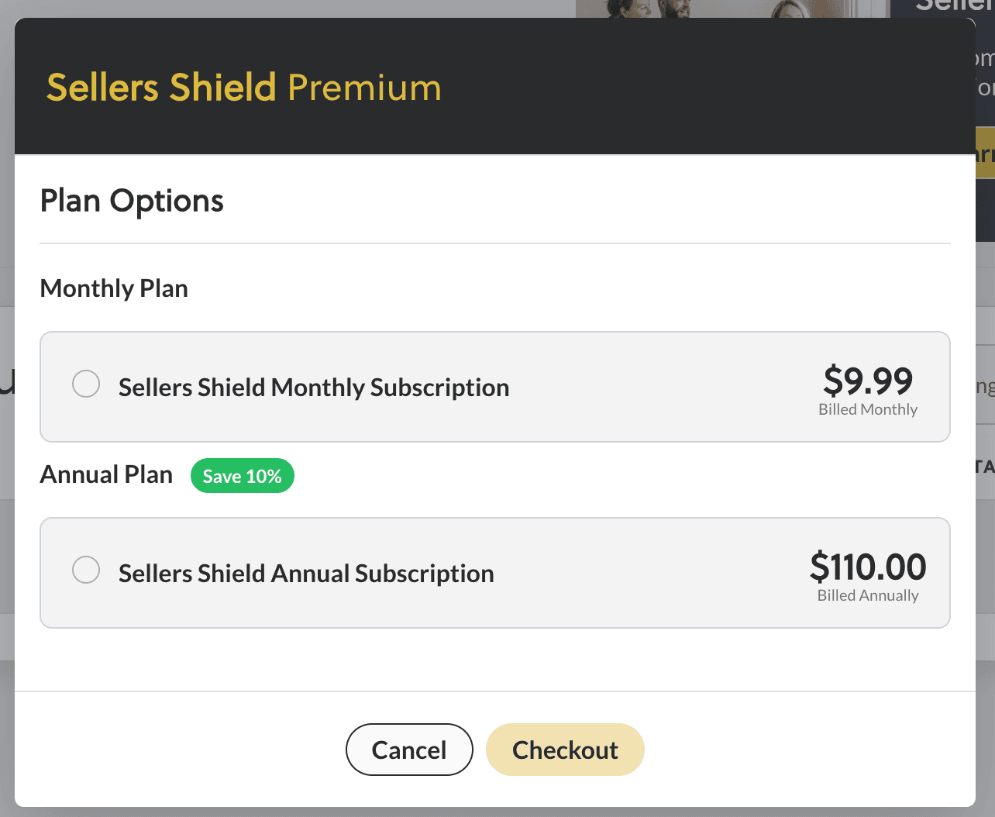Choose the Sellers Shield Monthly Subscription label
The width and height of the screenshot is (995, 817).
coord(314,387)
